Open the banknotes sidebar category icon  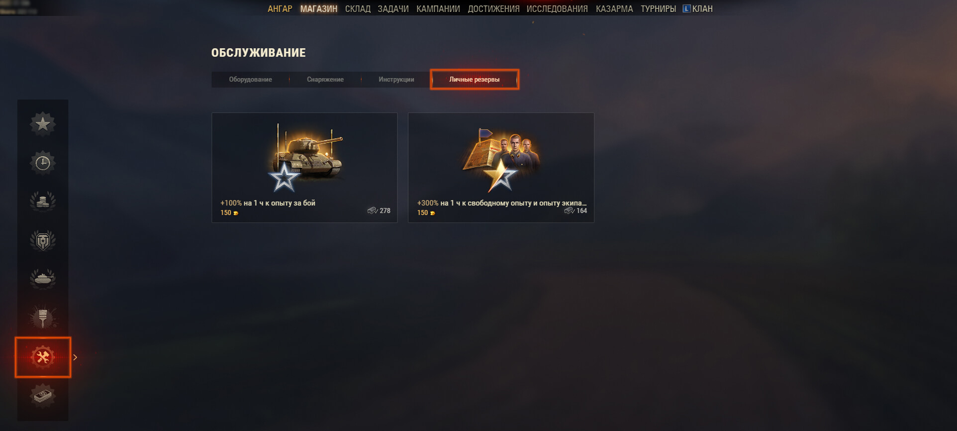pos(43,396)
